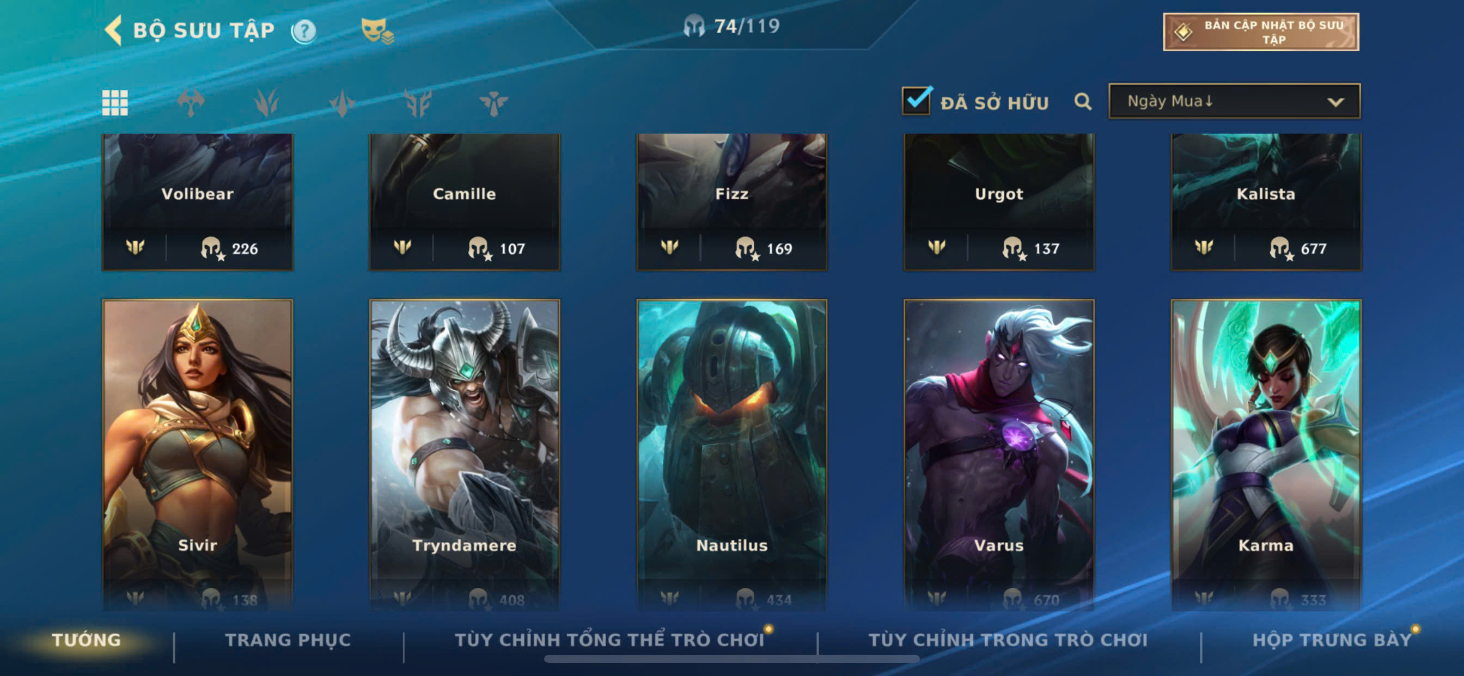This screenshot has height=676, width=1464.
Task: Open the Hộp Trưng Bày tab
Action: (x=1332, y=640)
